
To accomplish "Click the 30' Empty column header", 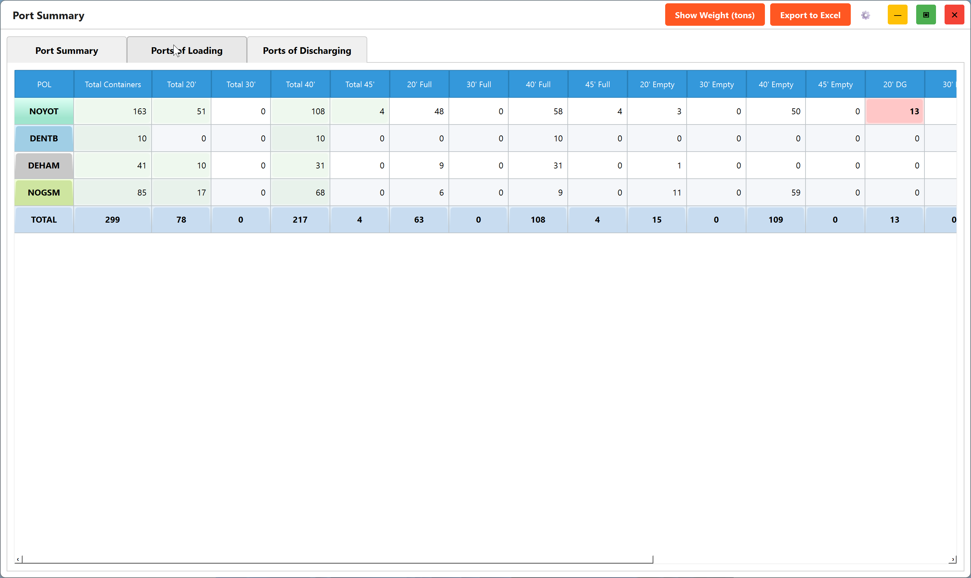I will (x=716, y=84).
